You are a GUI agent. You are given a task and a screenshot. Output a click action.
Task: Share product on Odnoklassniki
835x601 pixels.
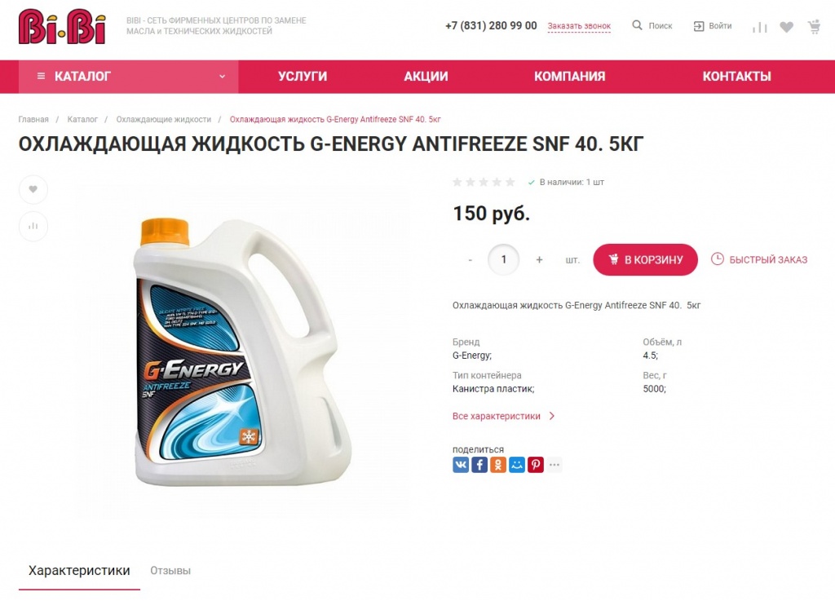(498, 465)
